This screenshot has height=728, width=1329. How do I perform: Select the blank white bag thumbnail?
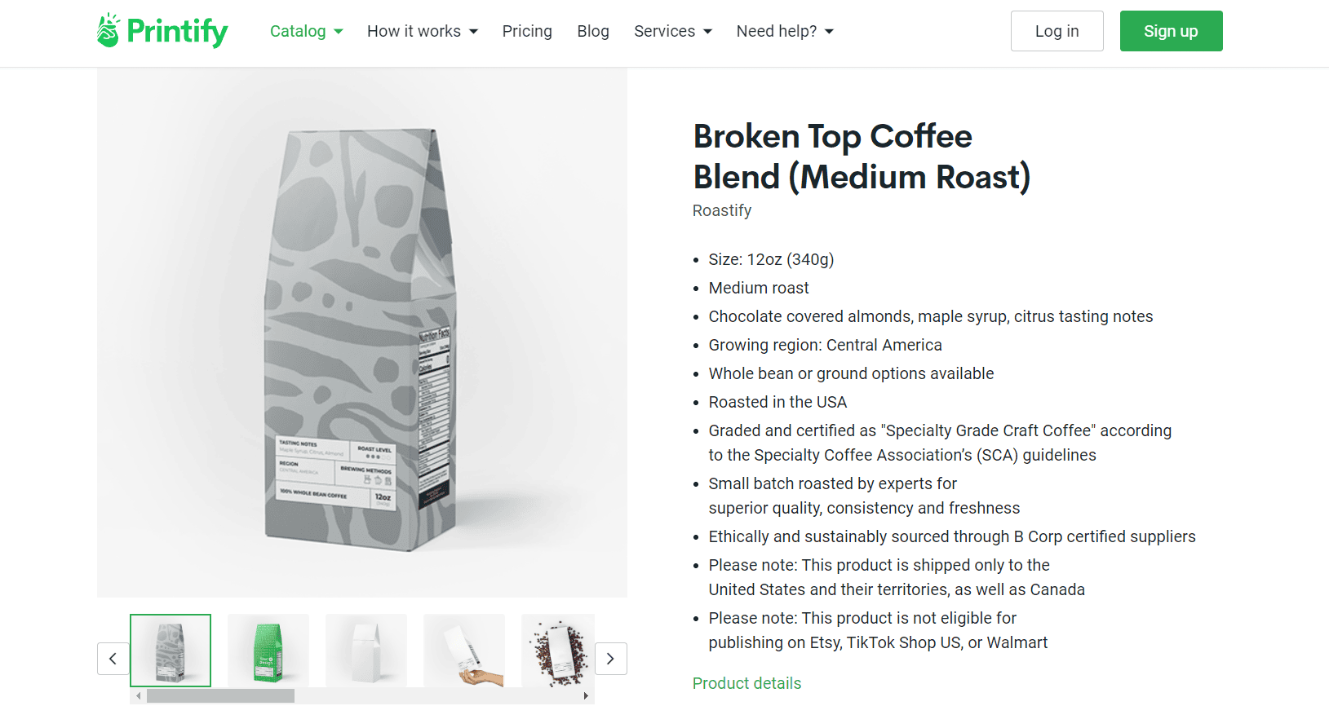pos(365,650)
